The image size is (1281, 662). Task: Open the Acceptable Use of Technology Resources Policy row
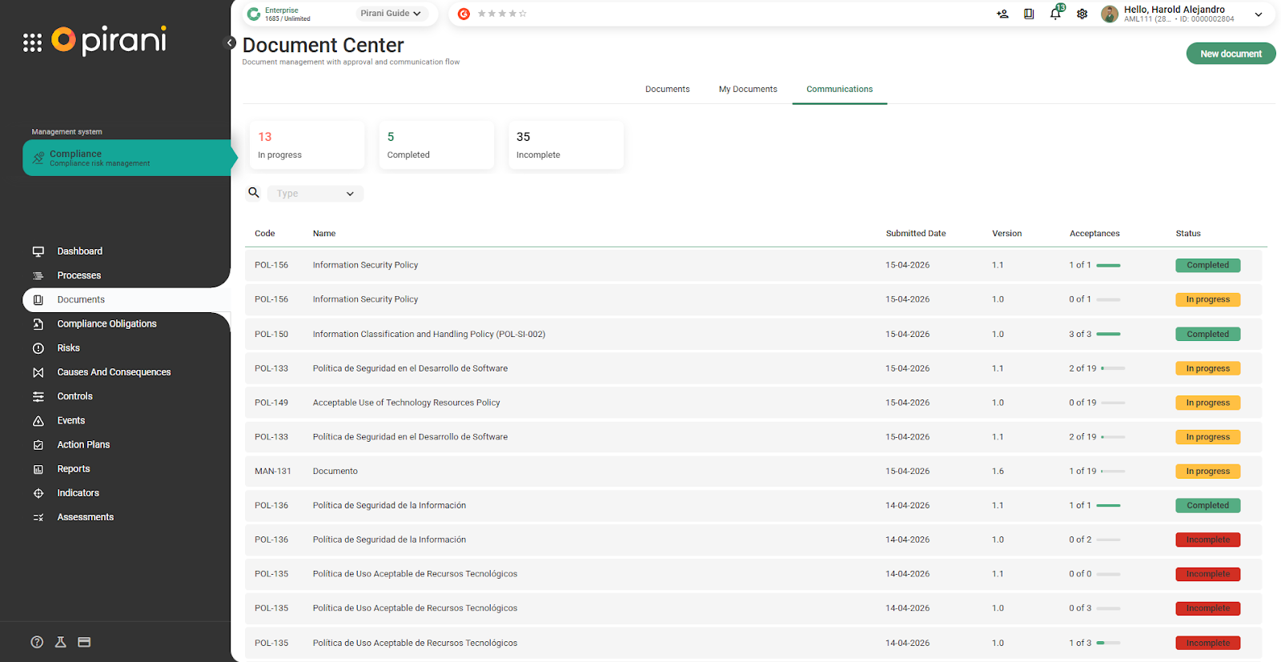coord(406,403)
